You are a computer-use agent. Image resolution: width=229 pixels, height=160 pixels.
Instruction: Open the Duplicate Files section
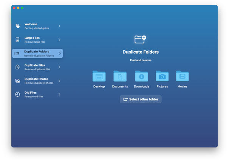(x=37, y=67)
